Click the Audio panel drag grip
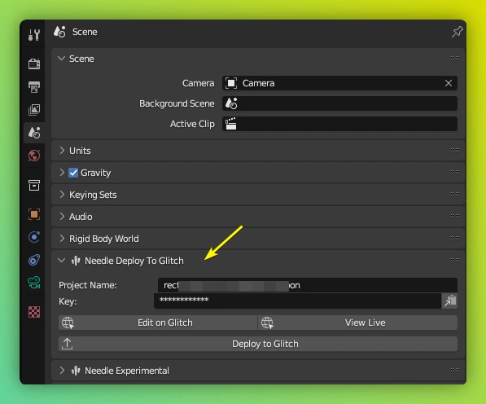This screenshot has height=404, width=486. 455,216
